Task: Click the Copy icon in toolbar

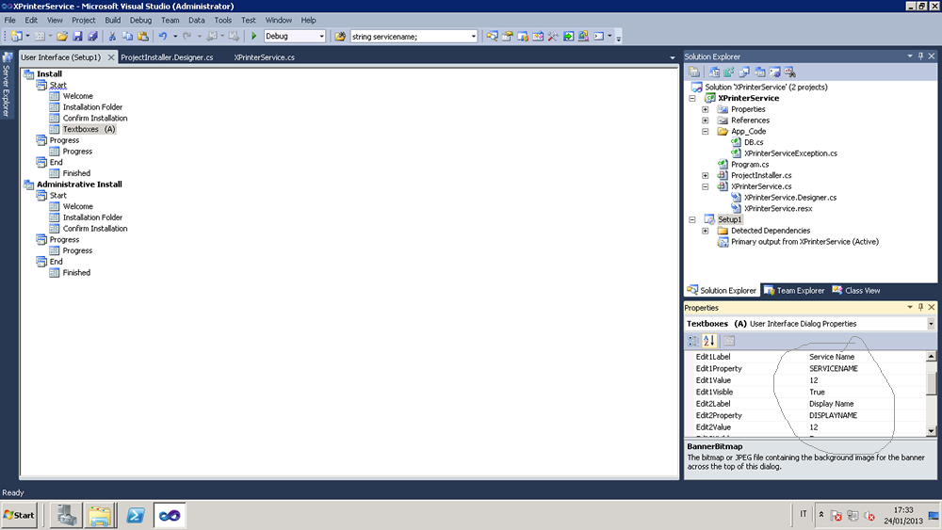Action: [127, 36]
